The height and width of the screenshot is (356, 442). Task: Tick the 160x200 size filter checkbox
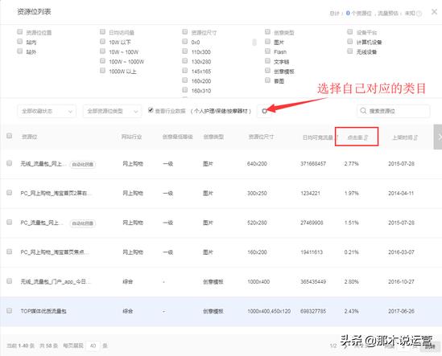(185, 80)
